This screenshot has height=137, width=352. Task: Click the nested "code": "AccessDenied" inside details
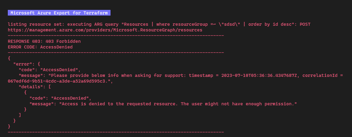pos(60,98)
